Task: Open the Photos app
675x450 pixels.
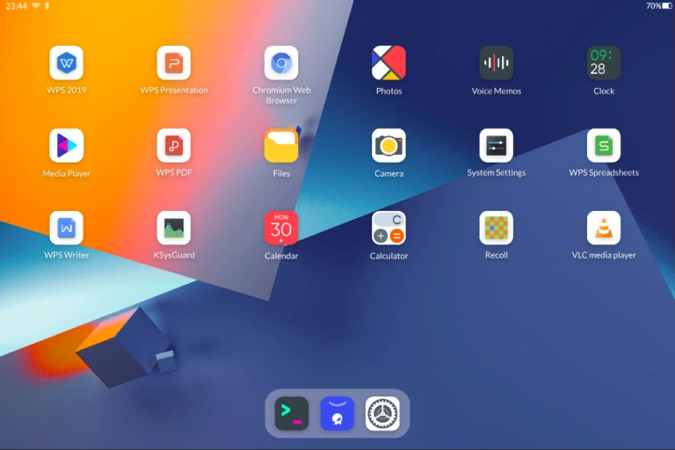Action: click(388, 63)
